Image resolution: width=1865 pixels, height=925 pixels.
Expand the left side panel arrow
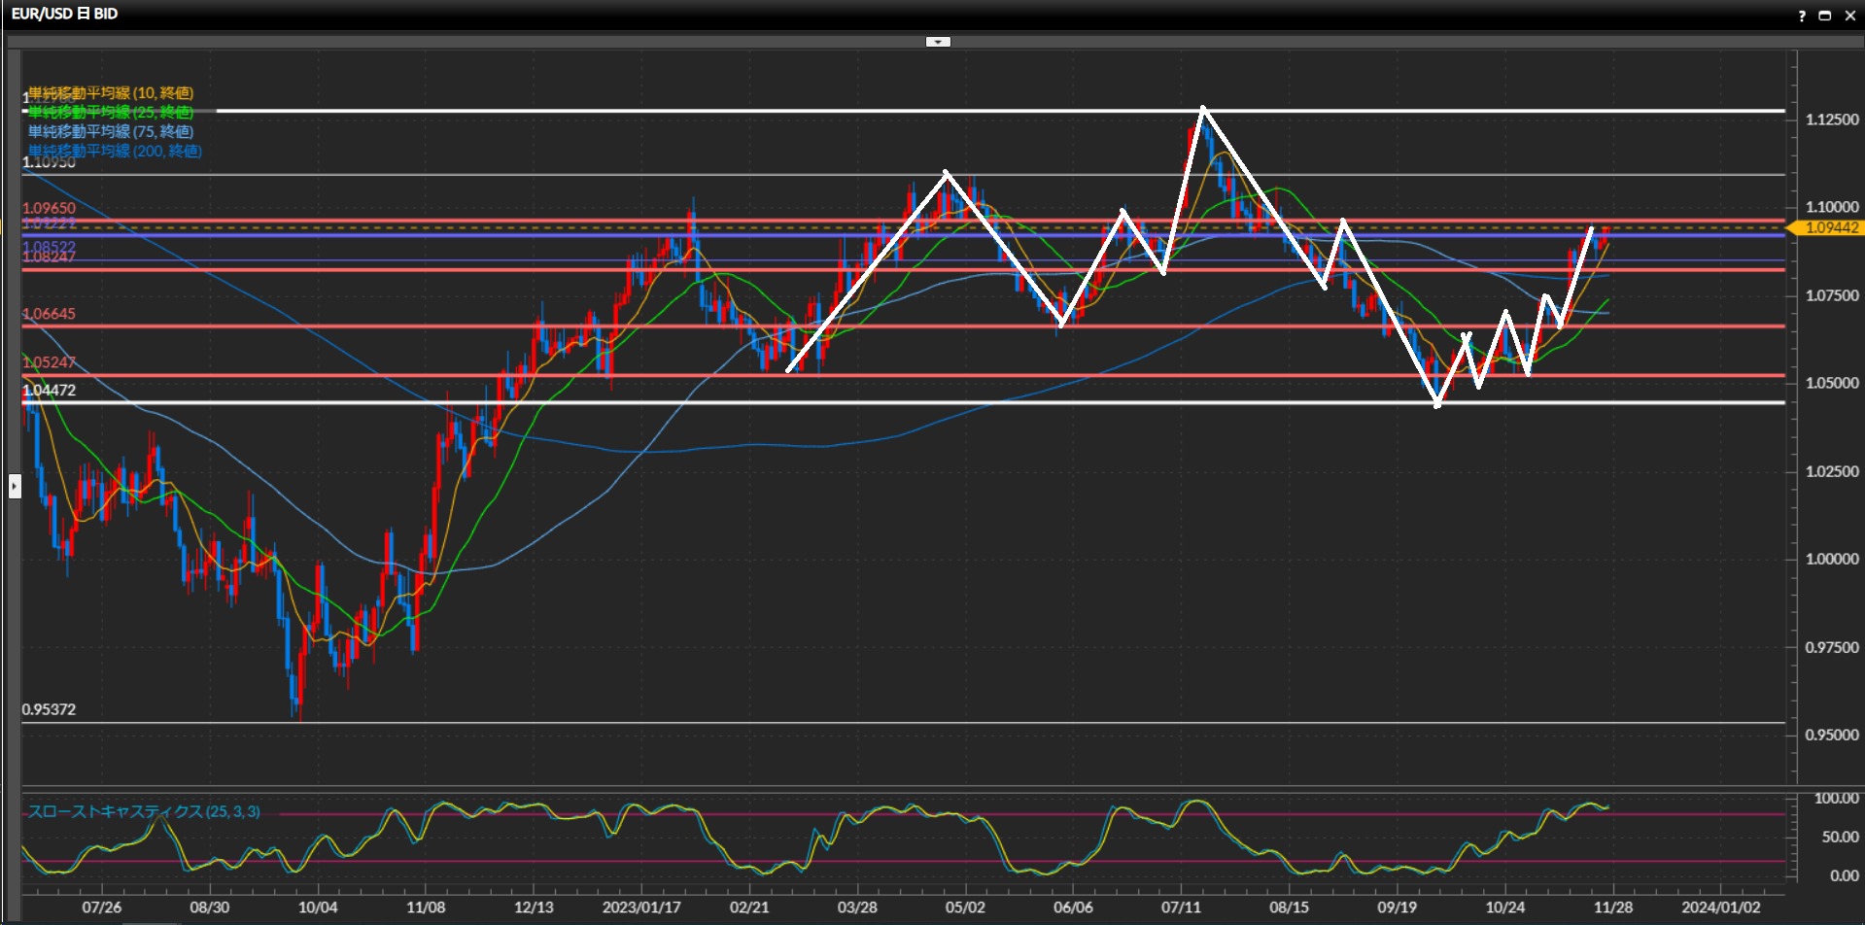pyautogui.click(x=15, y=485)
